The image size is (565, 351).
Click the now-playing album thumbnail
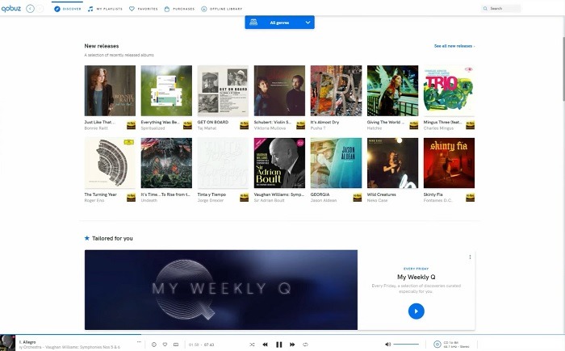(x=7, y=343)
